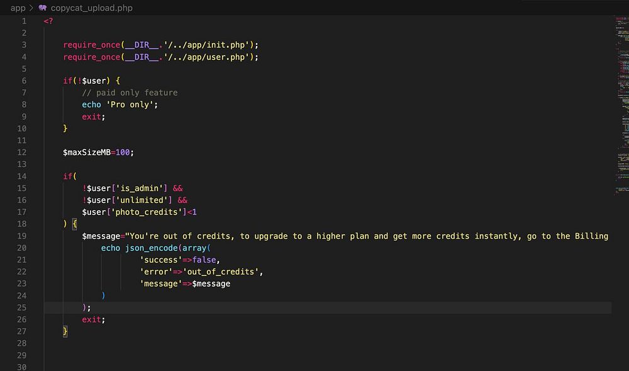Click the exit statement on line 26

point(91,319)
